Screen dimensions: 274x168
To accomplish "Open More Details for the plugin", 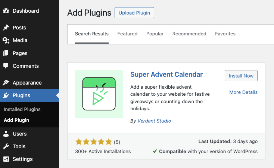I will (x=243, y=92).
